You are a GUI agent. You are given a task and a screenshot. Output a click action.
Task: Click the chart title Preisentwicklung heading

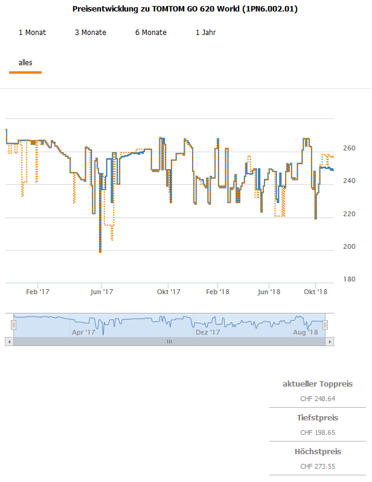[x=185, y=10]
